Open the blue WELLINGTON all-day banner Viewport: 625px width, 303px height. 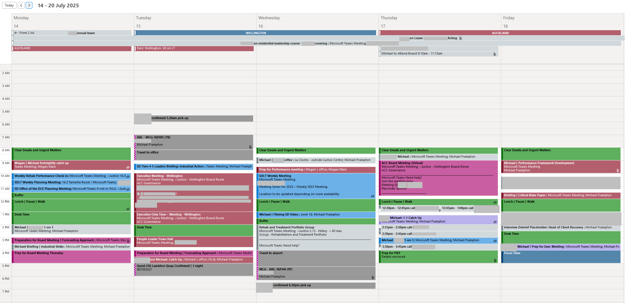tap(256, 33)
